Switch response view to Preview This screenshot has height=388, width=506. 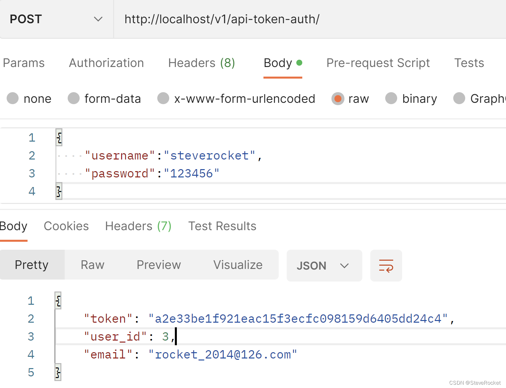click(x=159, y=265)
